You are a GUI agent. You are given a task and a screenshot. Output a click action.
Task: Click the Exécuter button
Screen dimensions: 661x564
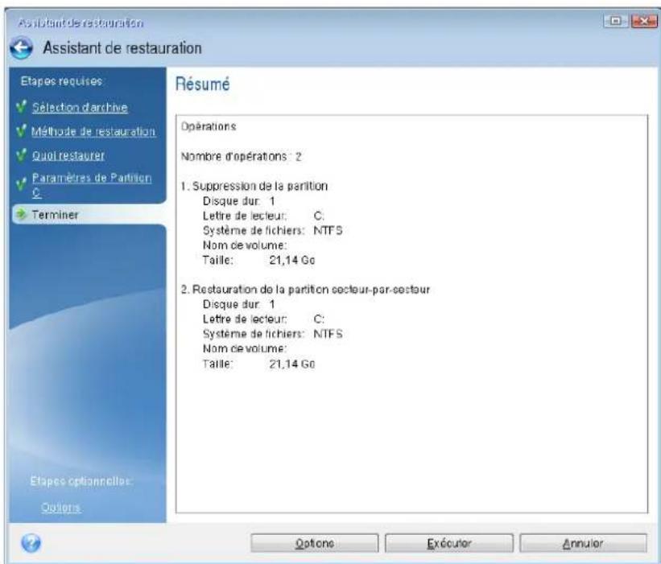[449, 543]
